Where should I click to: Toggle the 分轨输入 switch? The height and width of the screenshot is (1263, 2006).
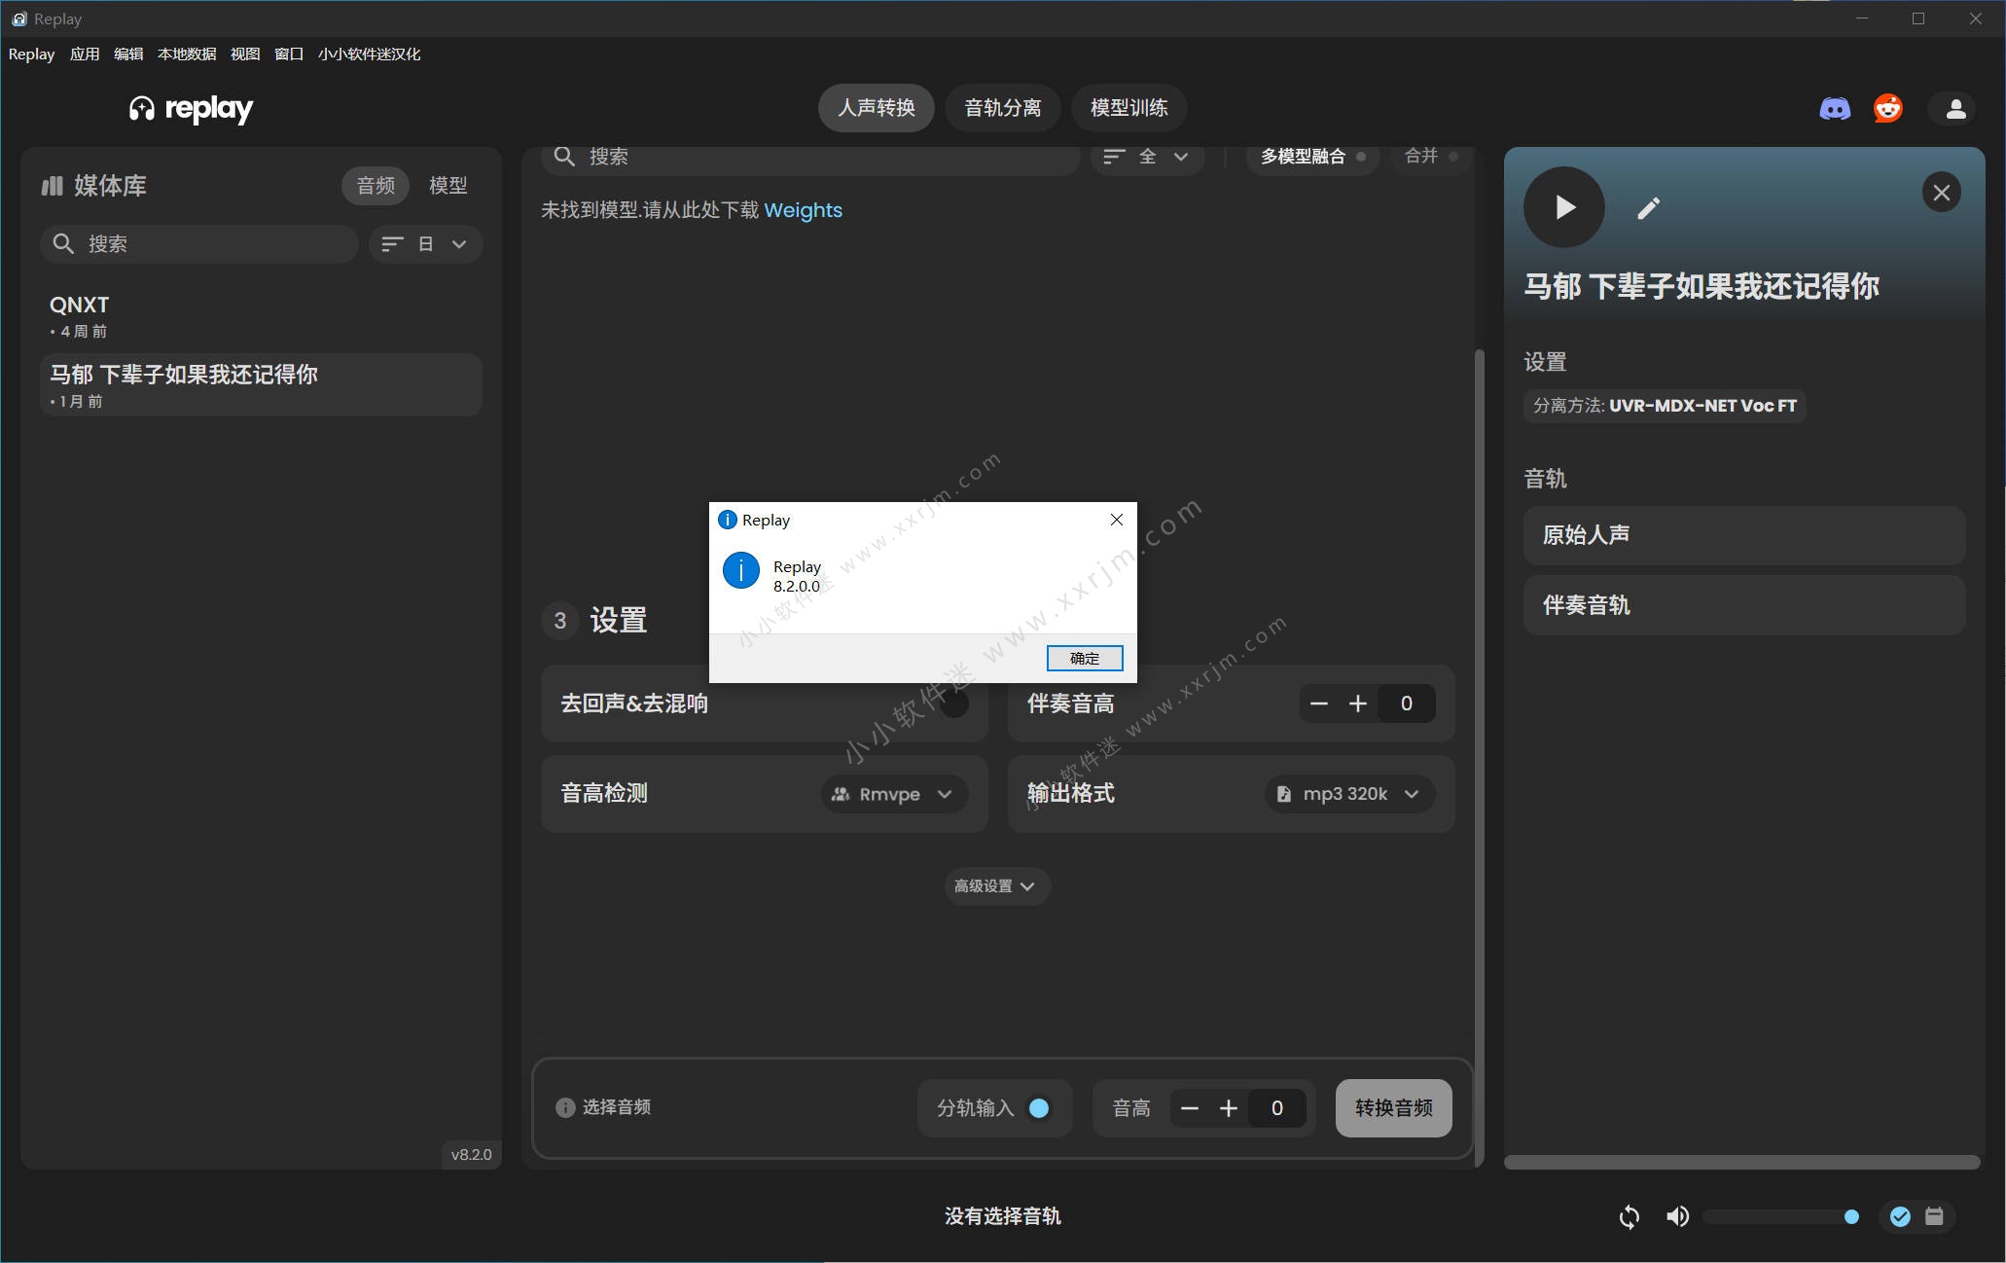pyautogui.click(x=1038, y=1108)
